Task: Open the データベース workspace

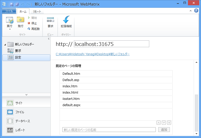Action: pyautogui.click(x=26, y=121)
